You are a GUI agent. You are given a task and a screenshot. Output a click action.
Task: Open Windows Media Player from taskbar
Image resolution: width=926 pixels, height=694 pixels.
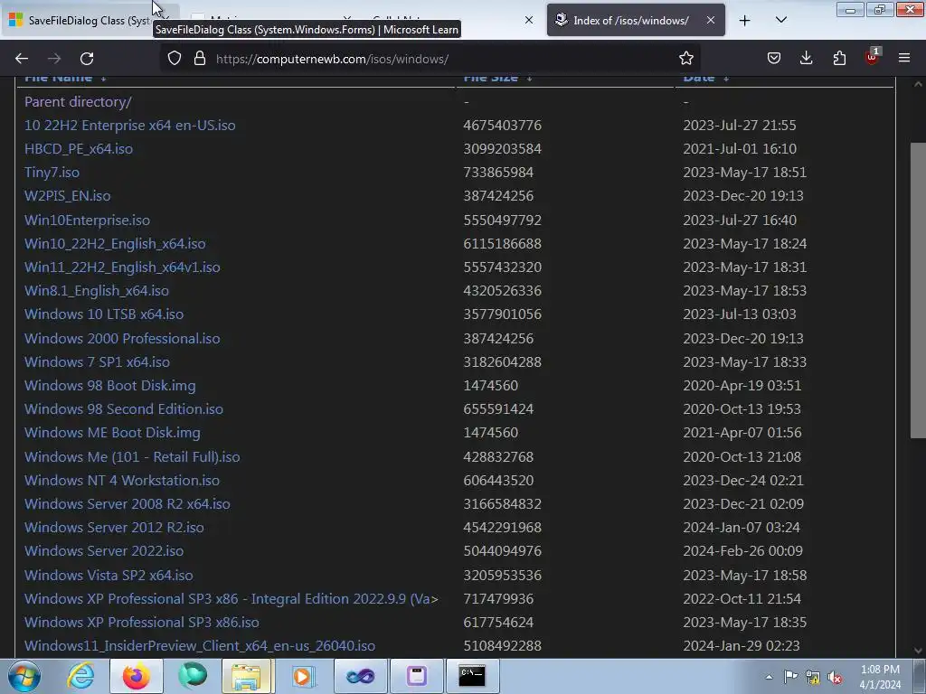coord(304,676)
